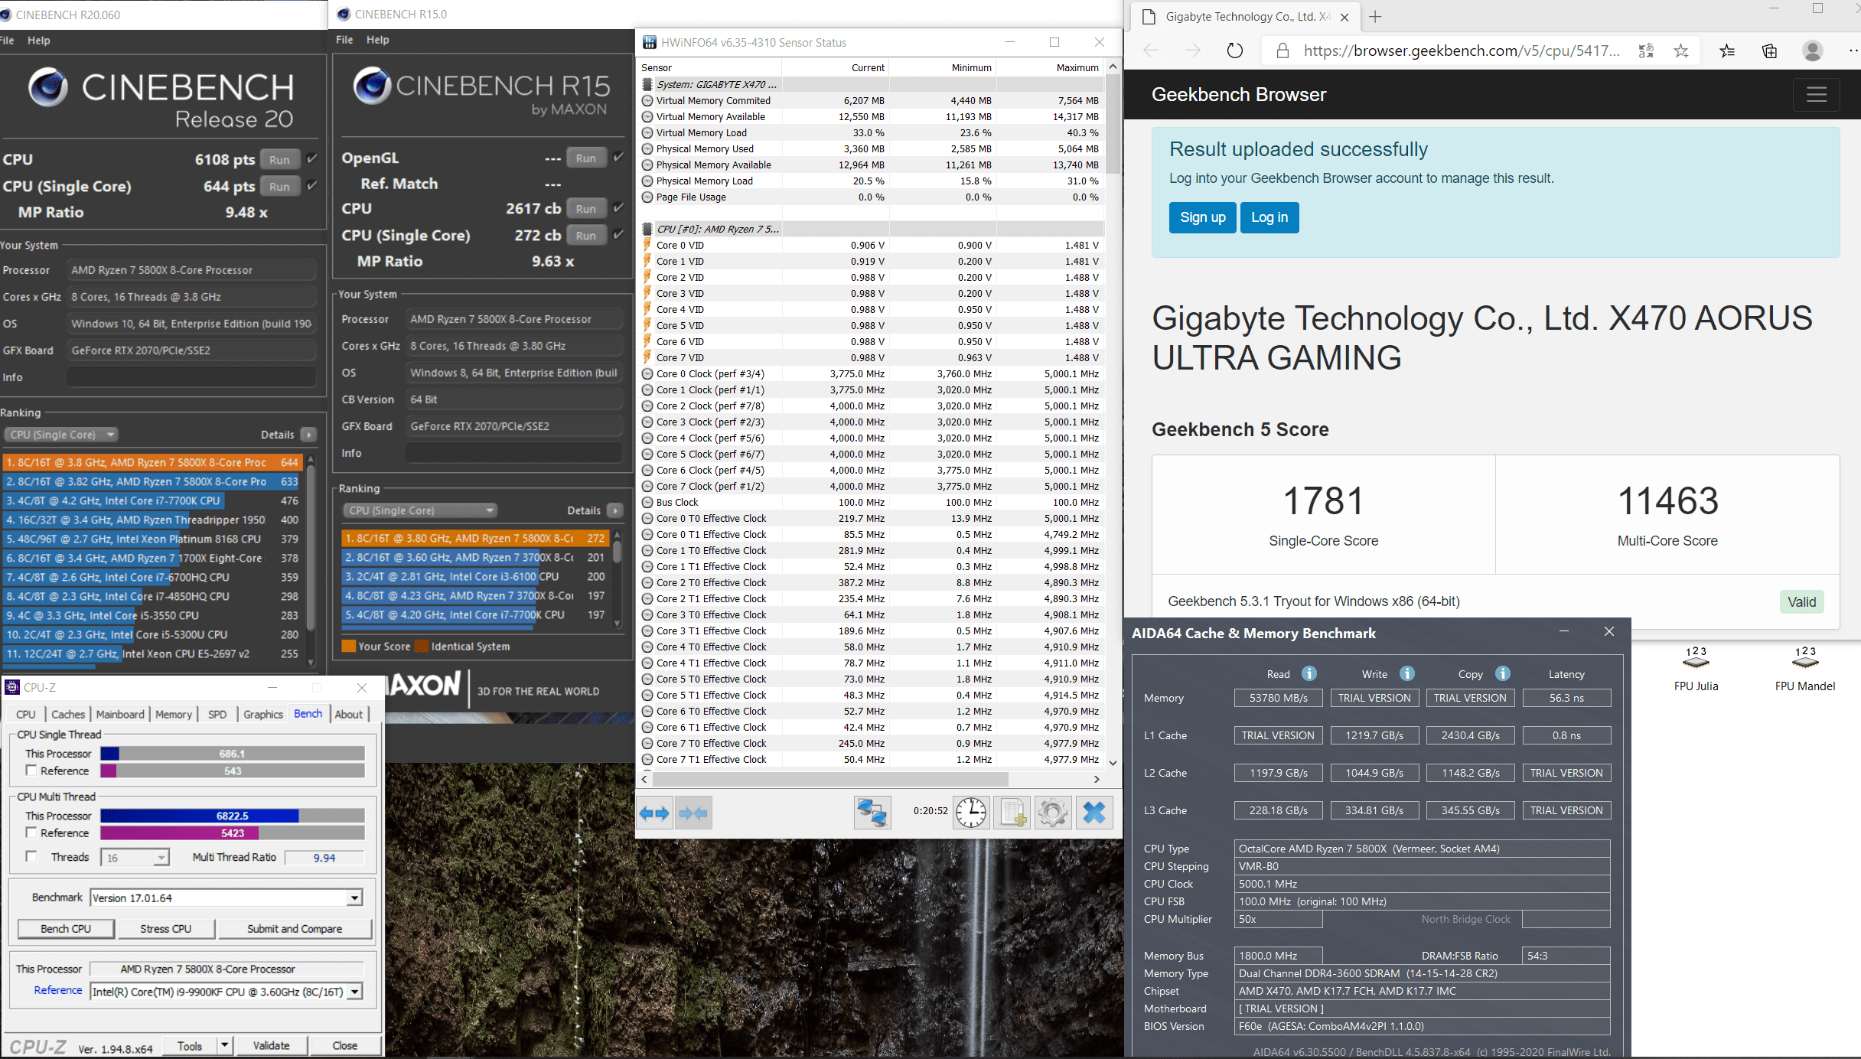Click browser address bar URL
The width and height of the screenshot is (1861, 1059).
(1461, 51)
